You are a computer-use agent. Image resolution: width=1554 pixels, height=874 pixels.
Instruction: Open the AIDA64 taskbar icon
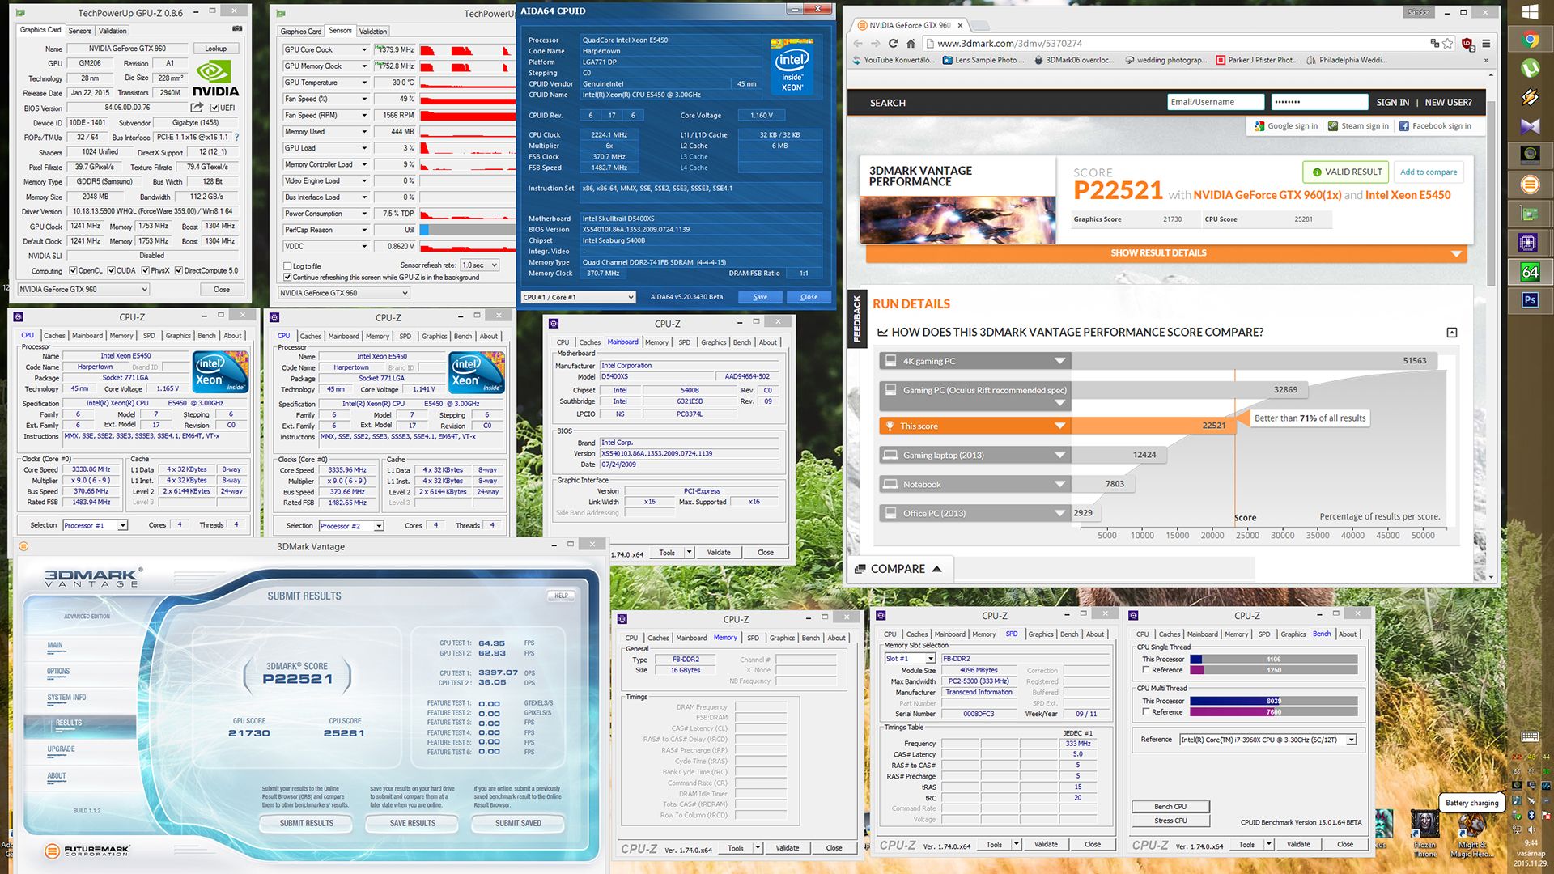point(1530,272)
